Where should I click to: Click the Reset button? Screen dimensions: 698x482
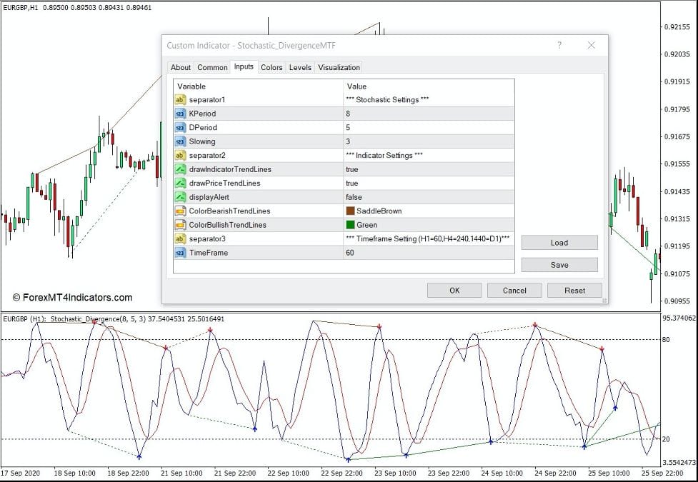(574, 291)
